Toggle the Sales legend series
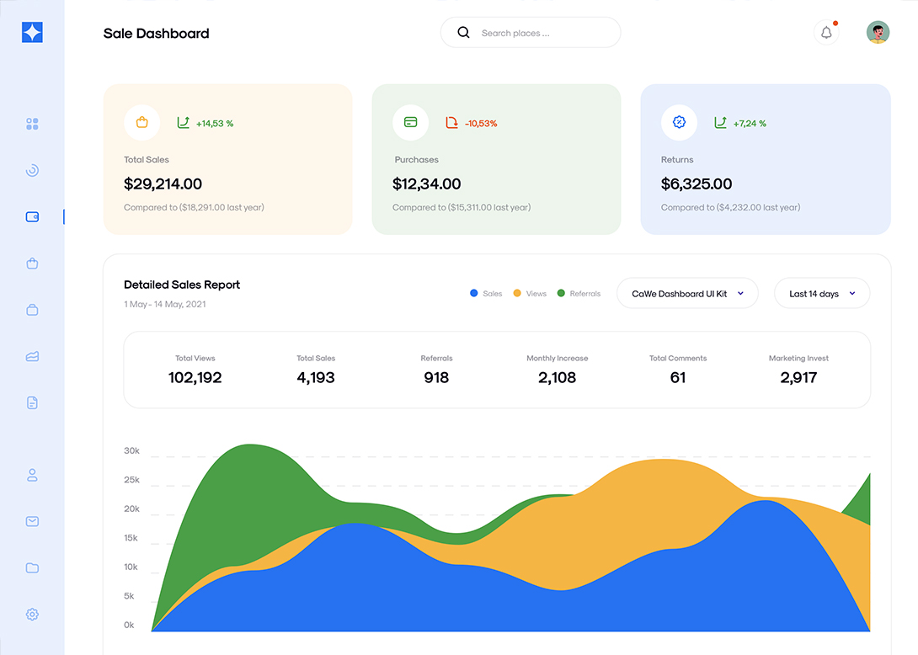The width and height of the screenshot is (918, 655). click(486, 294)
